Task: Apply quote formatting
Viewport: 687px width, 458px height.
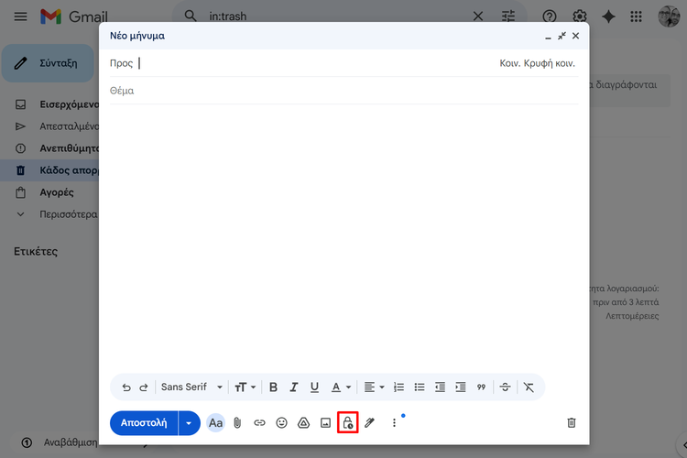Action: click(x=481, y=387)
